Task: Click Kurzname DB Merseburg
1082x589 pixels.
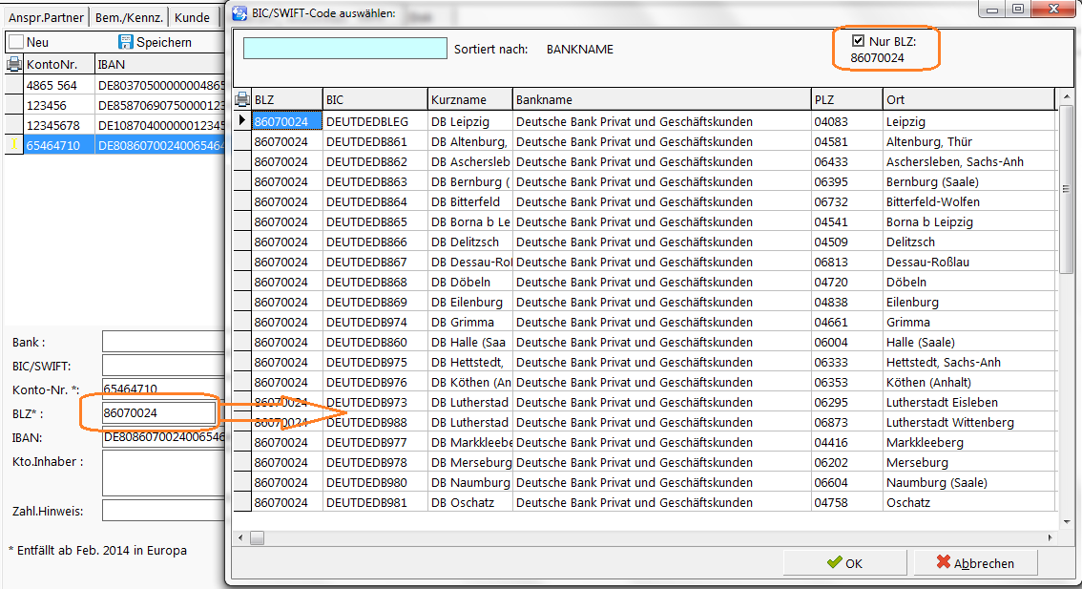Action: tap(470, 462)
